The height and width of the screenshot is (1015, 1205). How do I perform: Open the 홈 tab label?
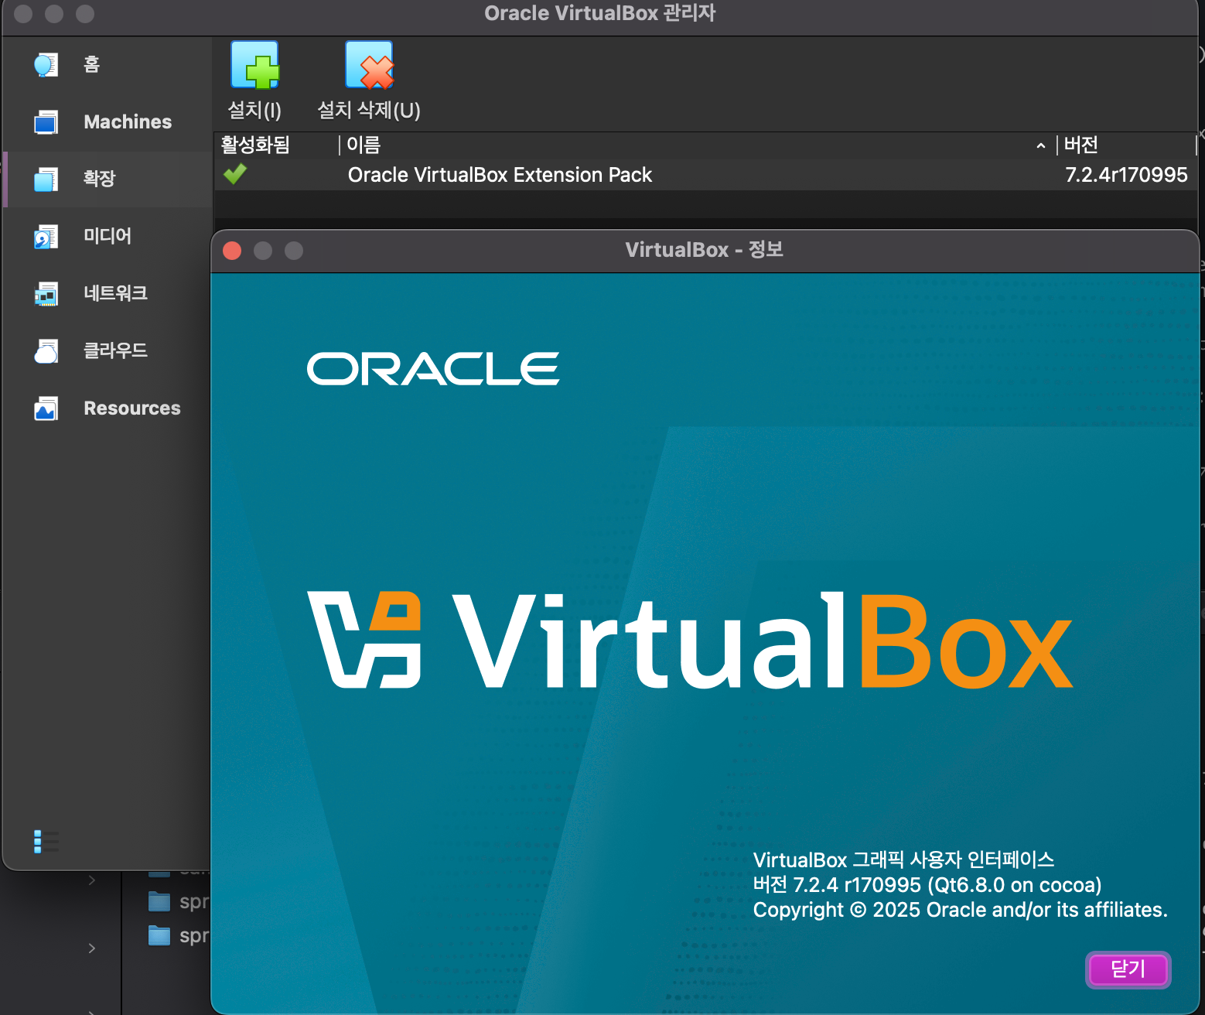click(x=92, y=64)
